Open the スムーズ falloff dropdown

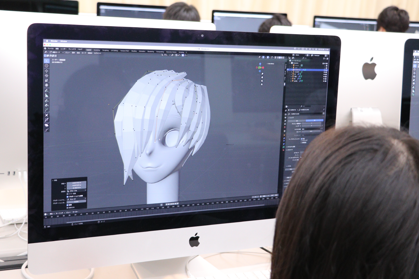pyautogui.click(x=76, y=199)
